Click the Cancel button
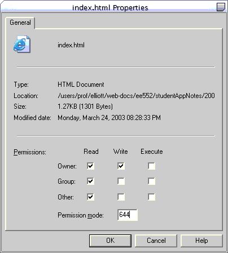The height and width of the screenshot is (253, 228). click(156, 241)
